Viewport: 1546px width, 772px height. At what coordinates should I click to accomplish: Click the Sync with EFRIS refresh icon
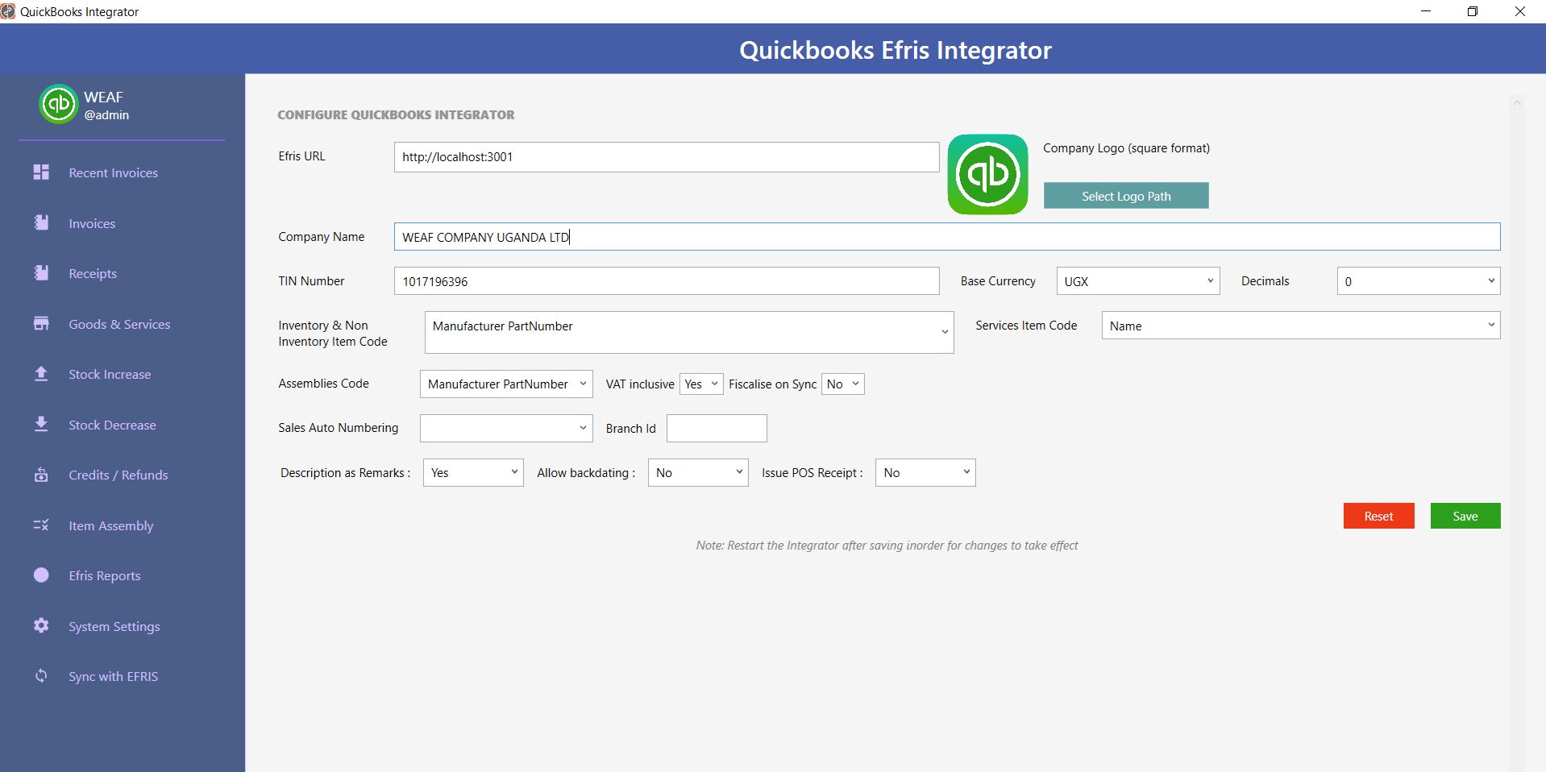tap(41, 676)
